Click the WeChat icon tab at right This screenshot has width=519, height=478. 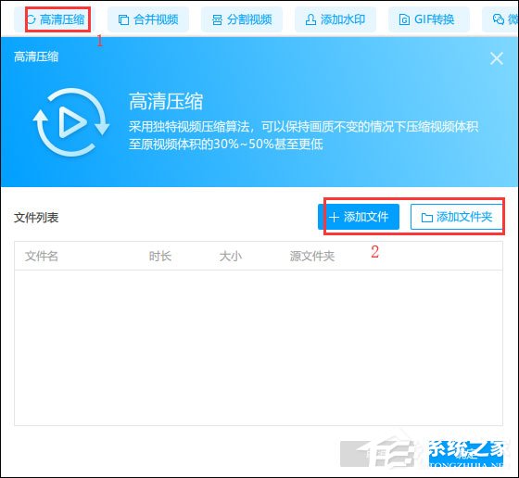click(x=500, y=19)
